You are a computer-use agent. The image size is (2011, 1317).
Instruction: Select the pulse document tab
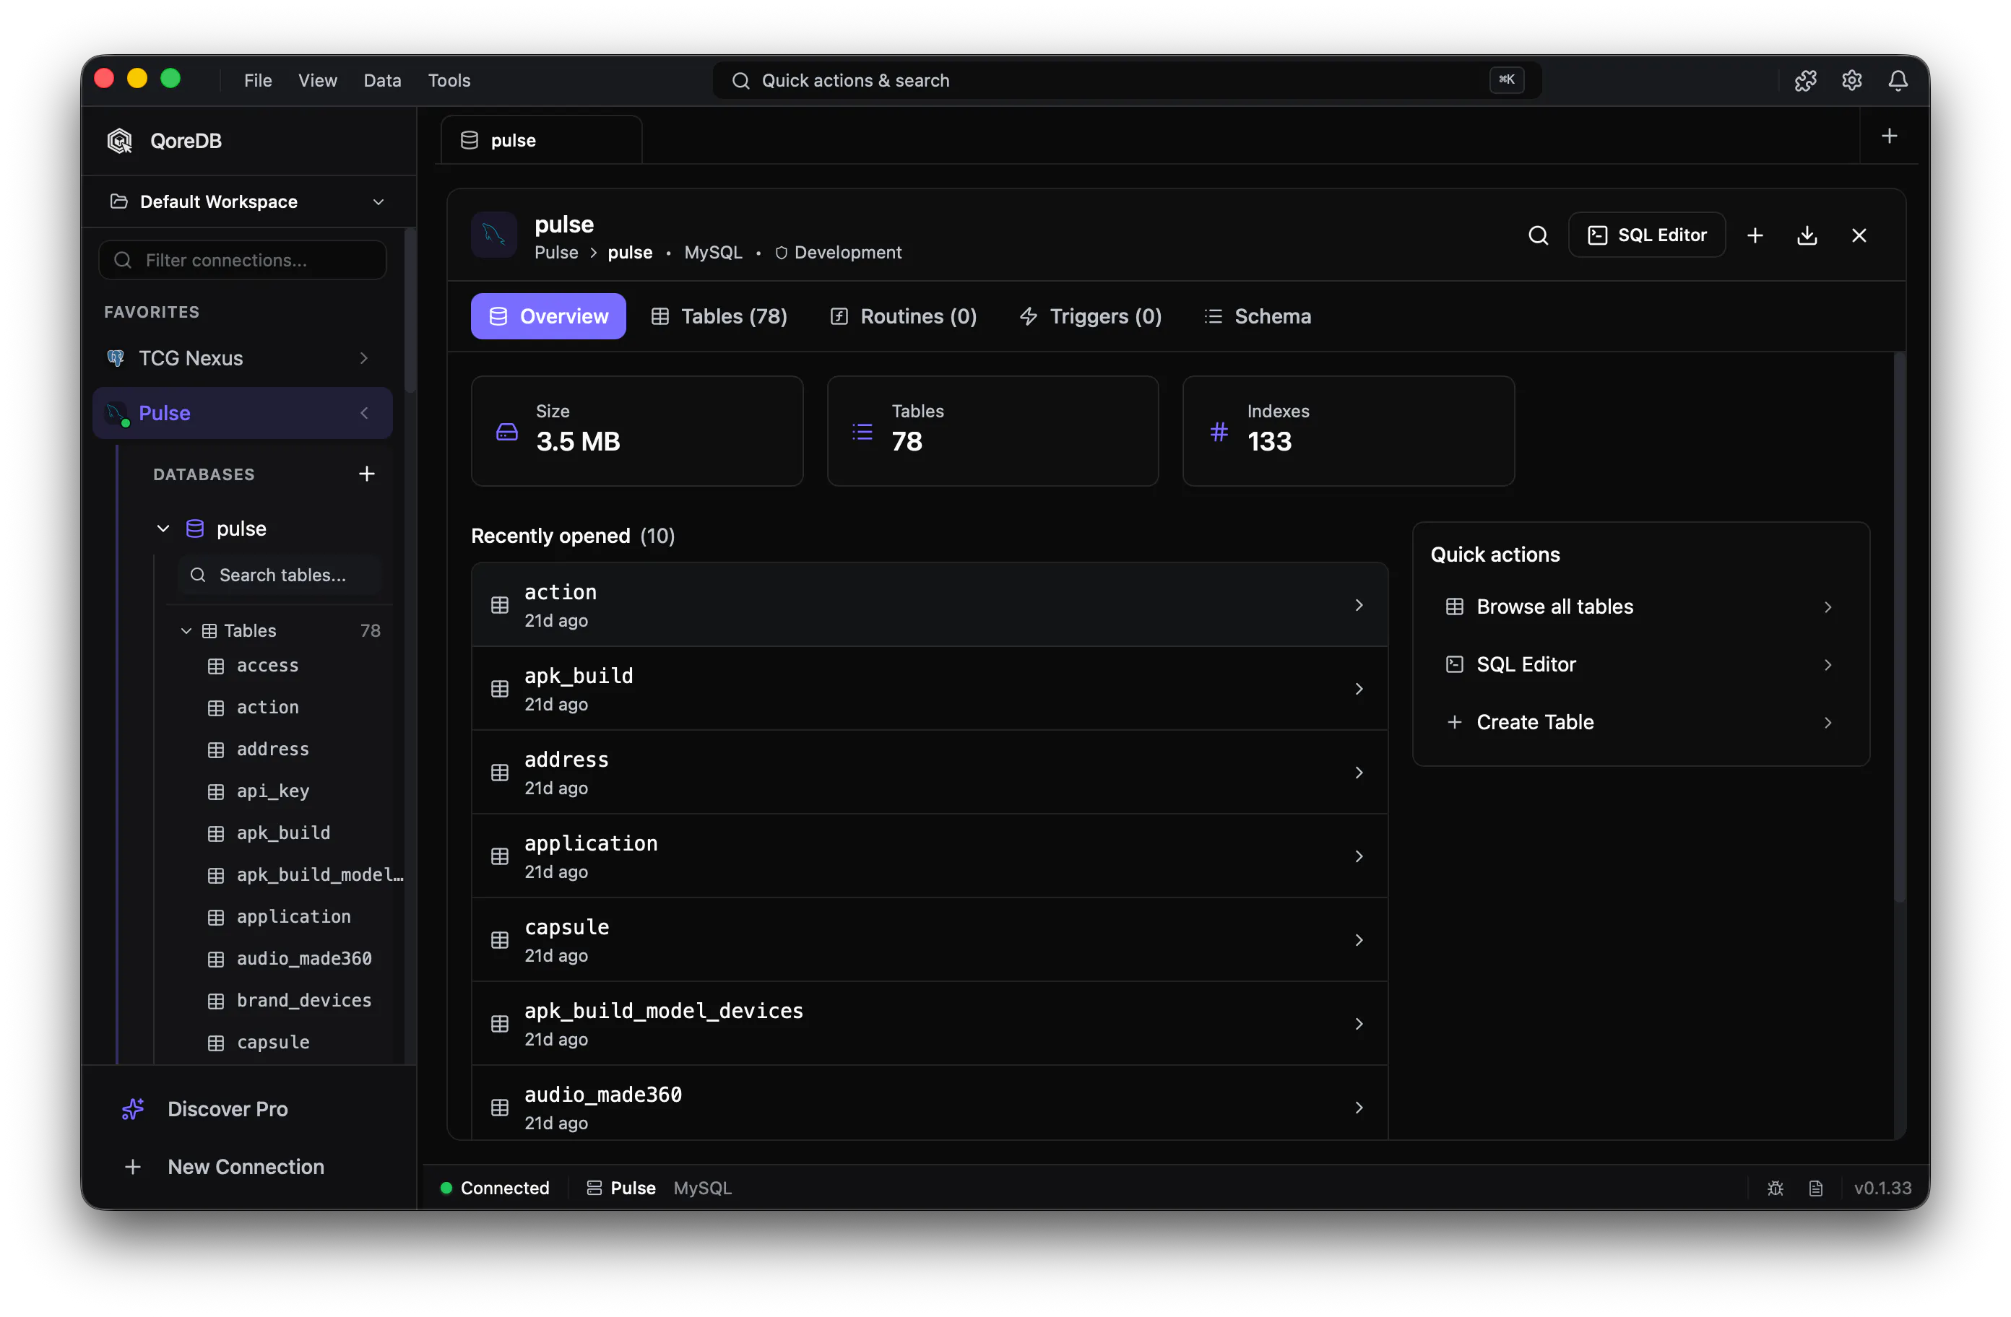(542, 139)
